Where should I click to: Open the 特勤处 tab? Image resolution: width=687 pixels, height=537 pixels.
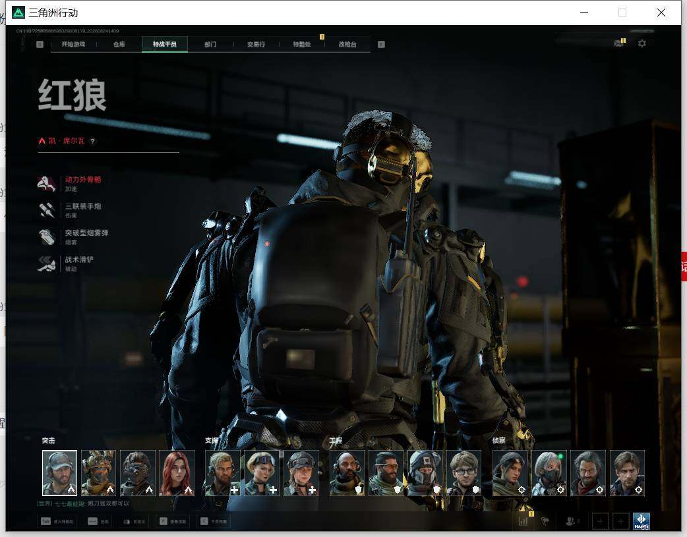tap(302, 44)
